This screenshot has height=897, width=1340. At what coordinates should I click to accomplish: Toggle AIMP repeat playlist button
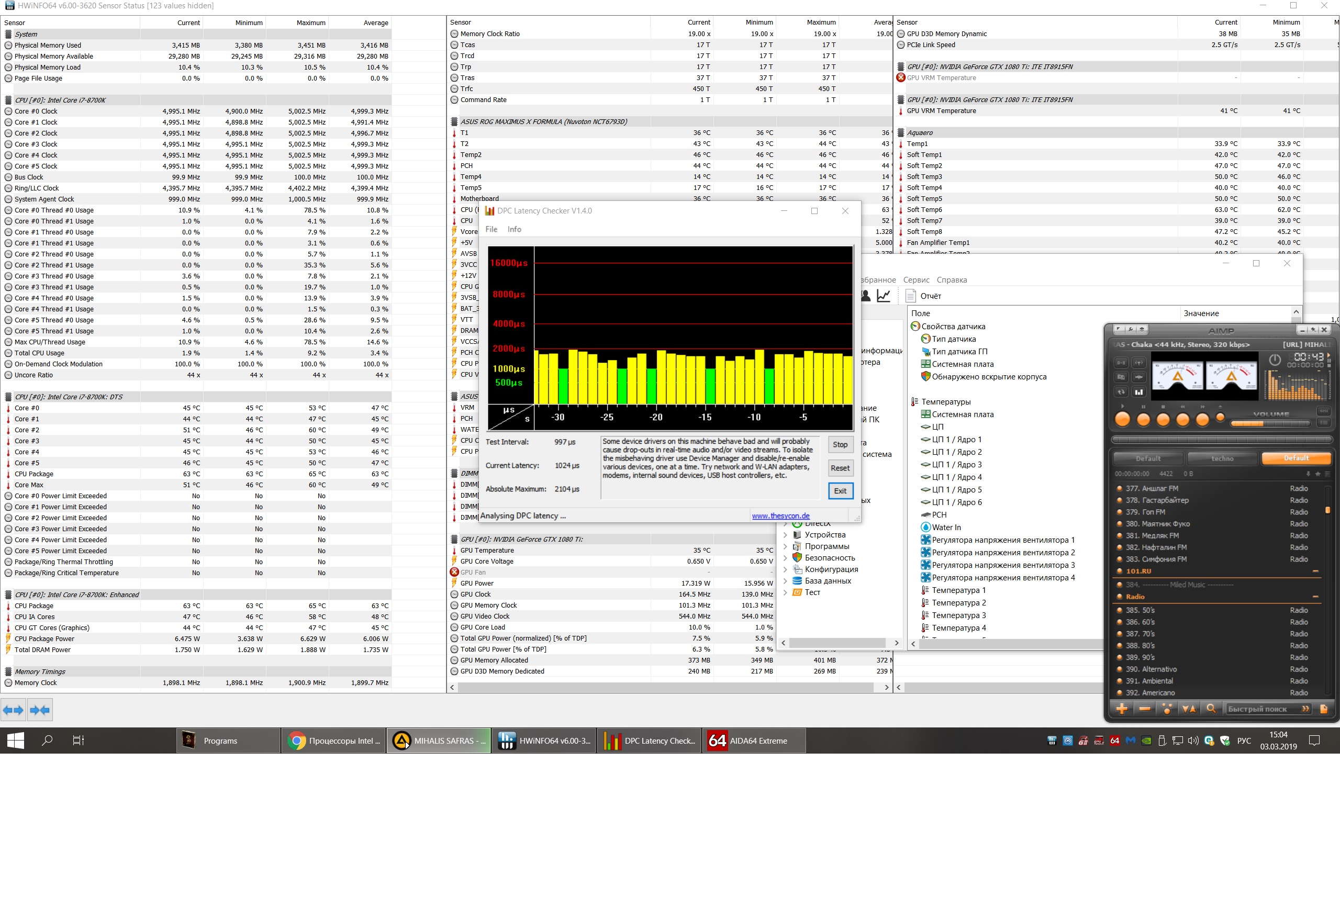pyautogui.click(x=1121, y=392)
